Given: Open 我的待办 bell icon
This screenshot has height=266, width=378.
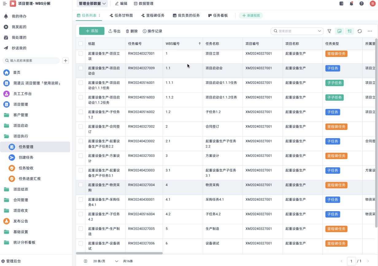Looking at the screenshot, I should [x=6, y=16].
